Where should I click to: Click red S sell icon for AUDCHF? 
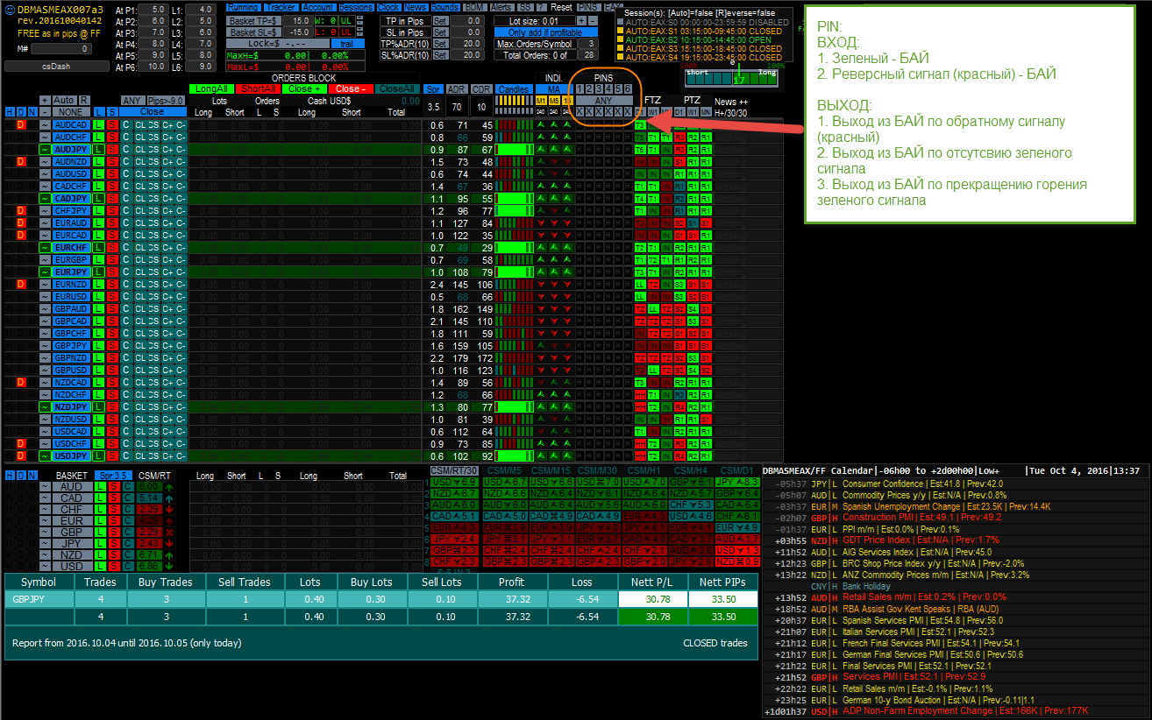click(112, 138)
